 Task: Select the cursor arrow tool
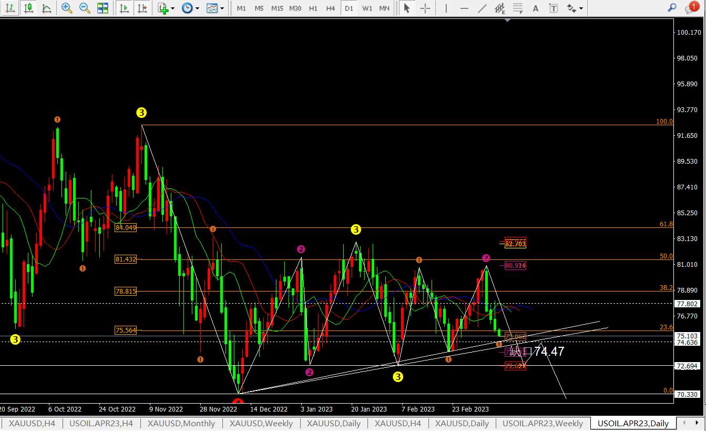pyautogui.click(x=406, y=8)
